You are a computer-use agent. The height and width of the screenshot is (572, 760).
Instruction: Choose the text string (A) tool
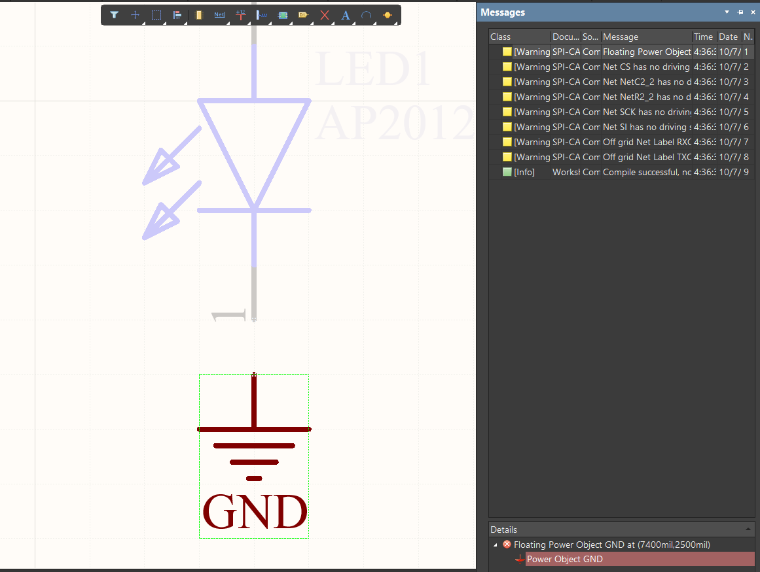tap(346, 15)
